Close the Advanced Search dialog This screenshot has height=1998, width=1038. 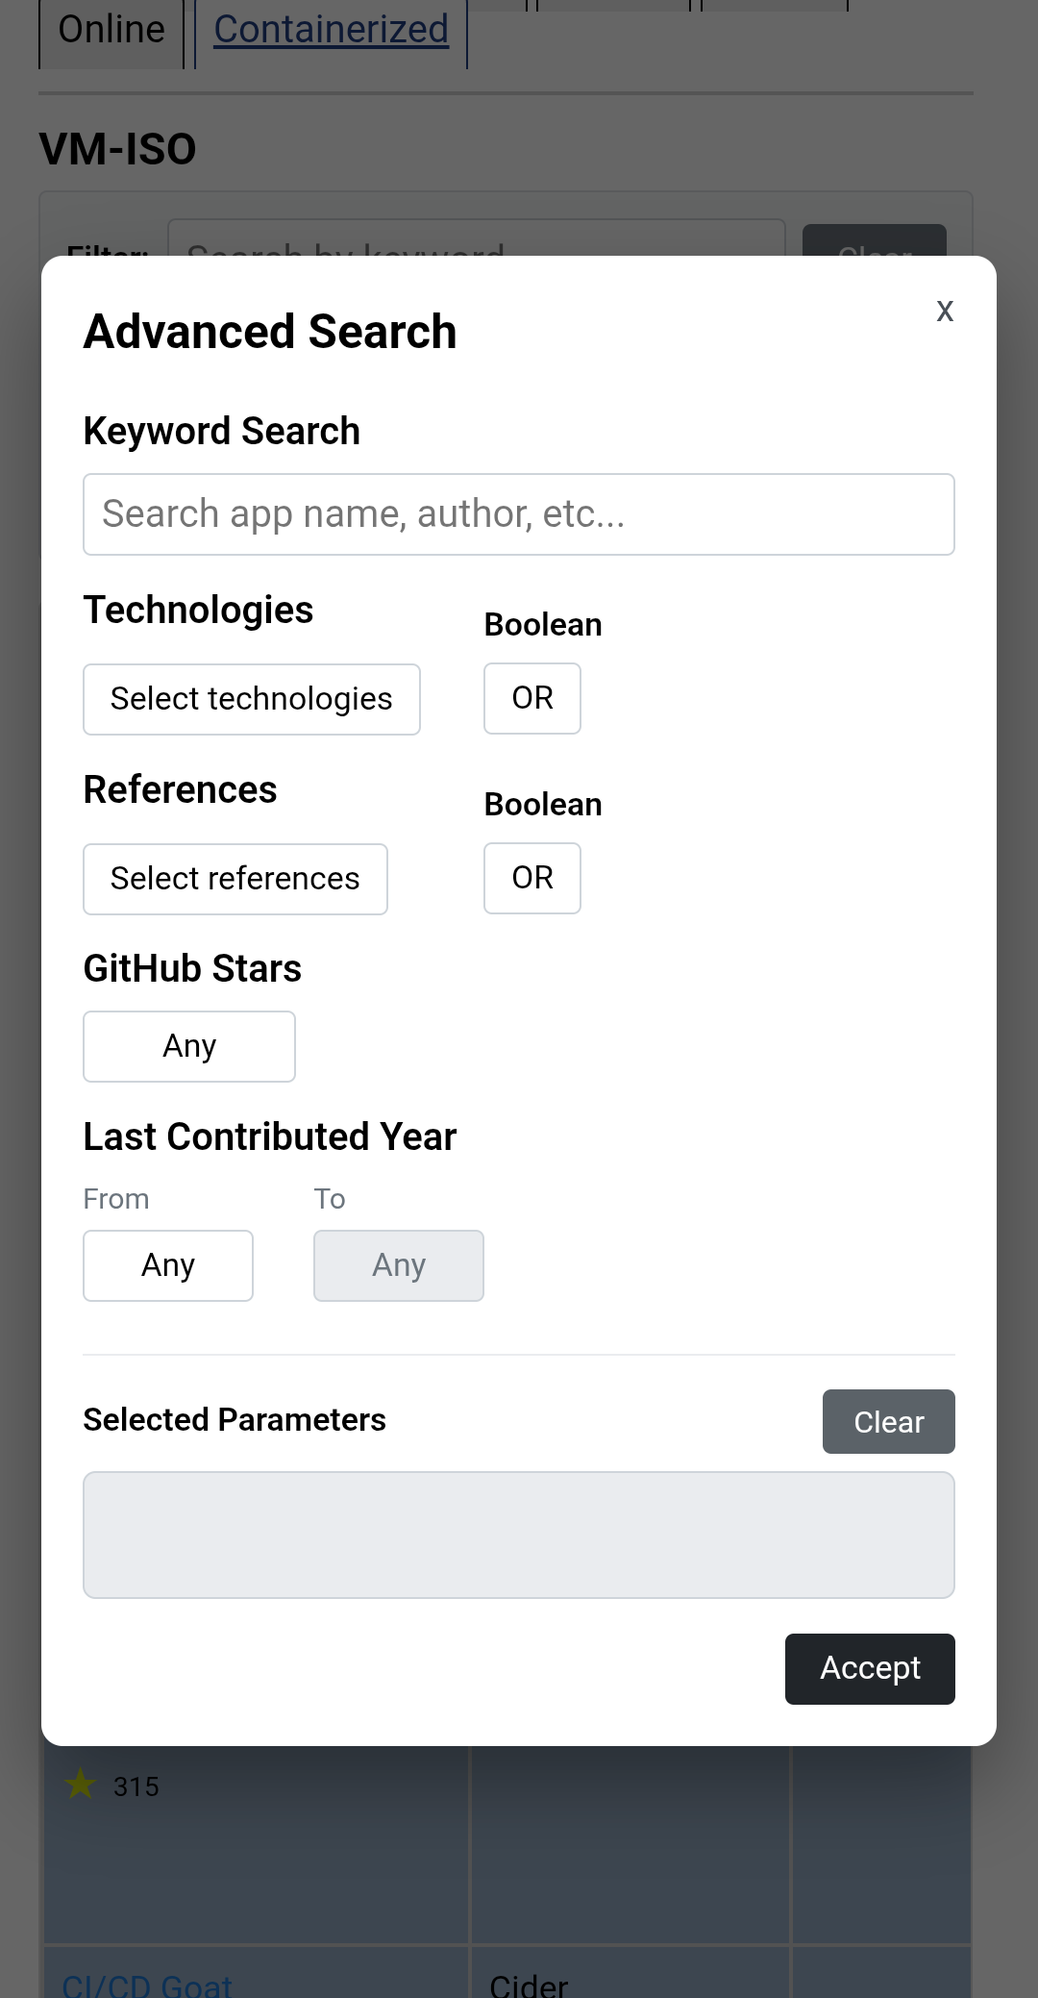coord(945,311)
